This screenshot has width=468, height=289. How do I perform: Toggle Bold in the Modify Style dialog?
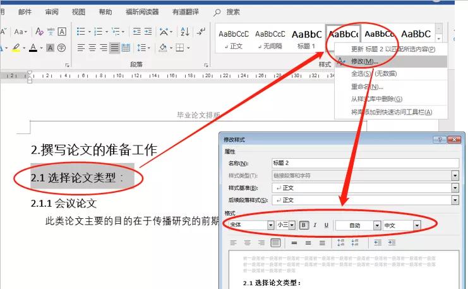coord(304,225)
